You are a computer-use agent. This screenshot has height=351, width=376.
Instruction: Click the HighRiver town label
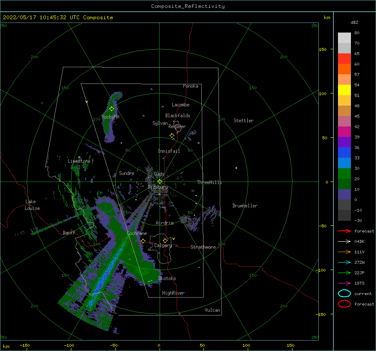tap(173, 293)
